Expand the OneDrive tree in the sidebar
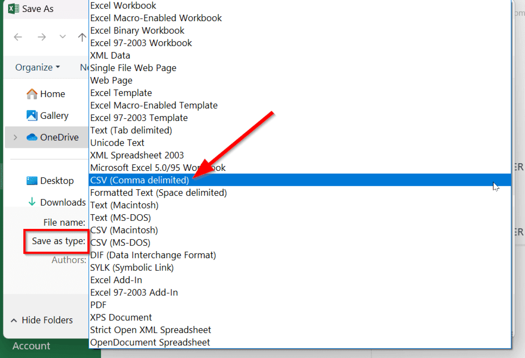The height and width of the screenshot is (358, 525). click(x=15, y=137)
